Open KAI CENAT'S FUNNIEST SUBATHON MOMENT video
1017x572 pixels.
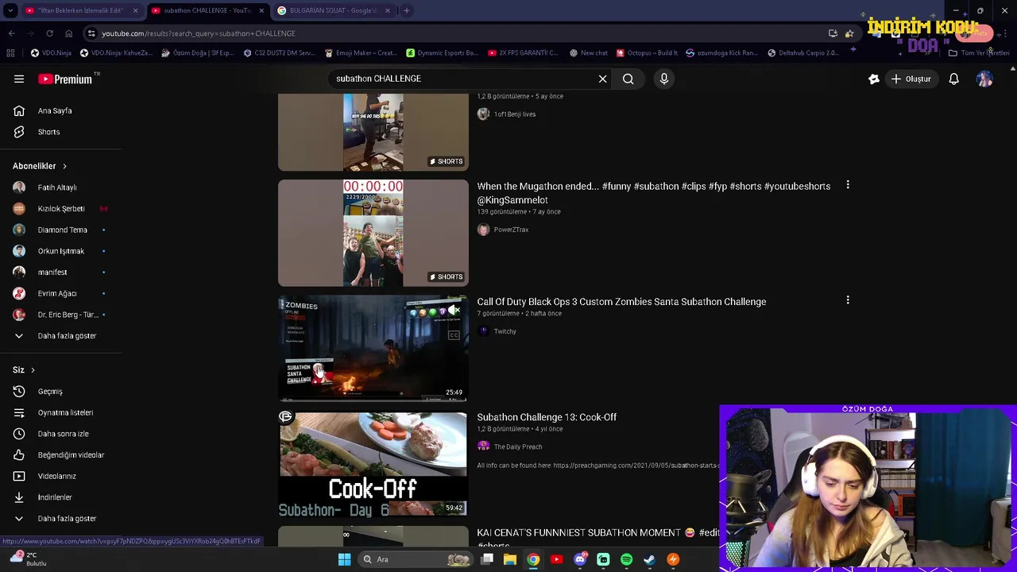597,538
